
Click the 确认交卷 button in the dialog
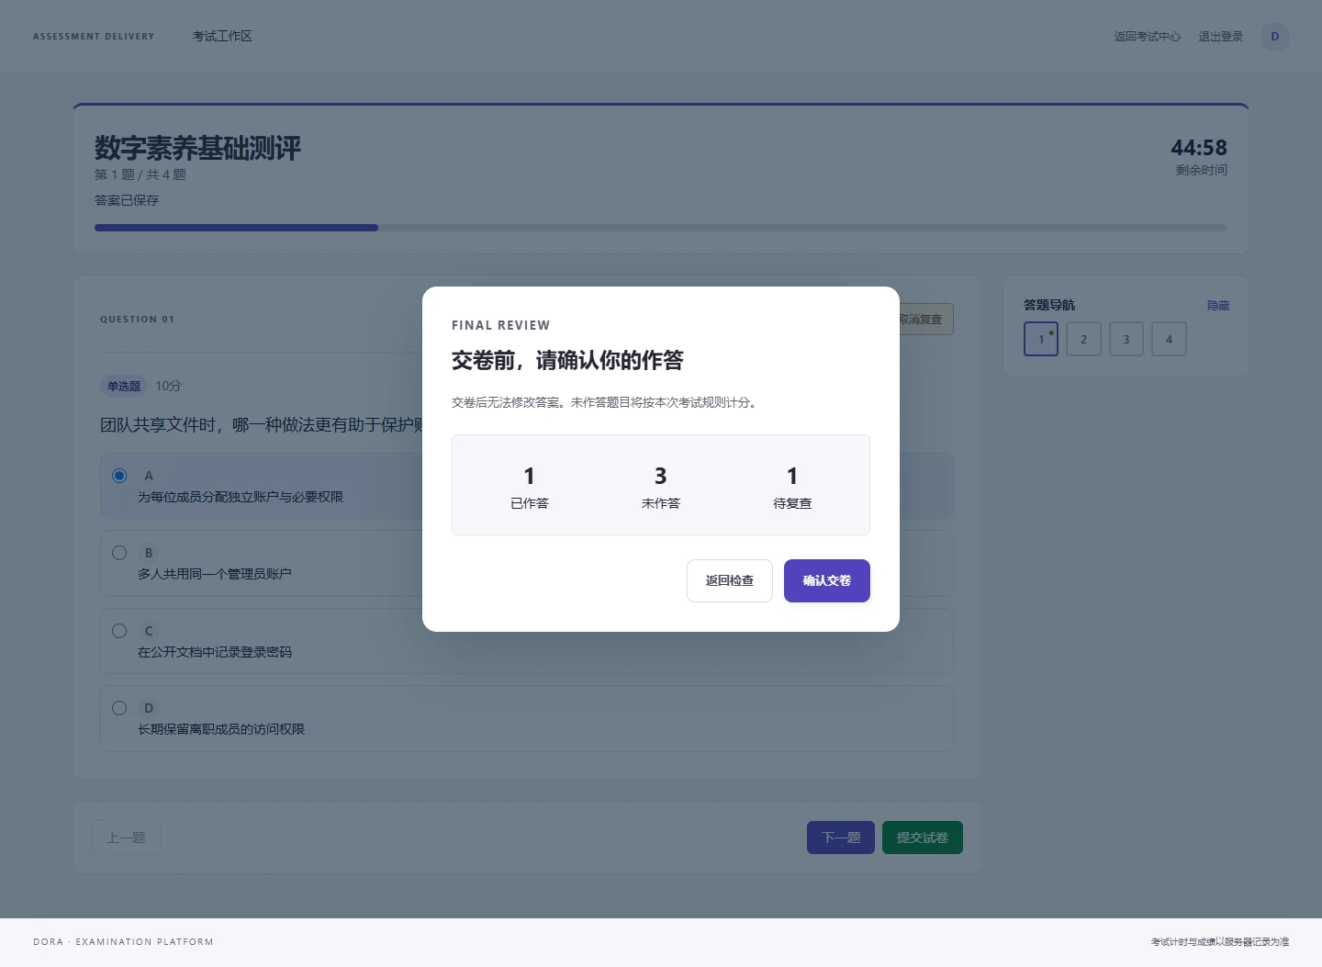[x=826, y=580]
